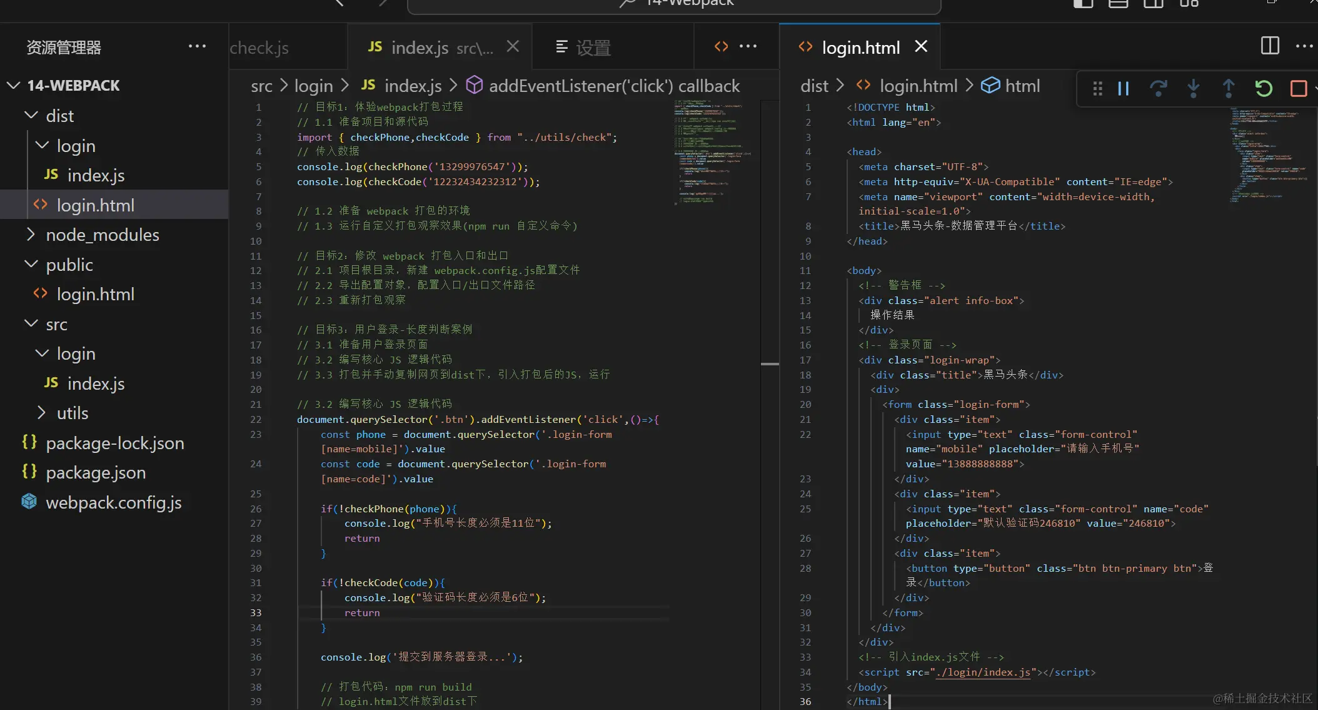This screenshot has height=710, width=1318.
Task: Click the debug Step Out arrow
Action: 1229,88
